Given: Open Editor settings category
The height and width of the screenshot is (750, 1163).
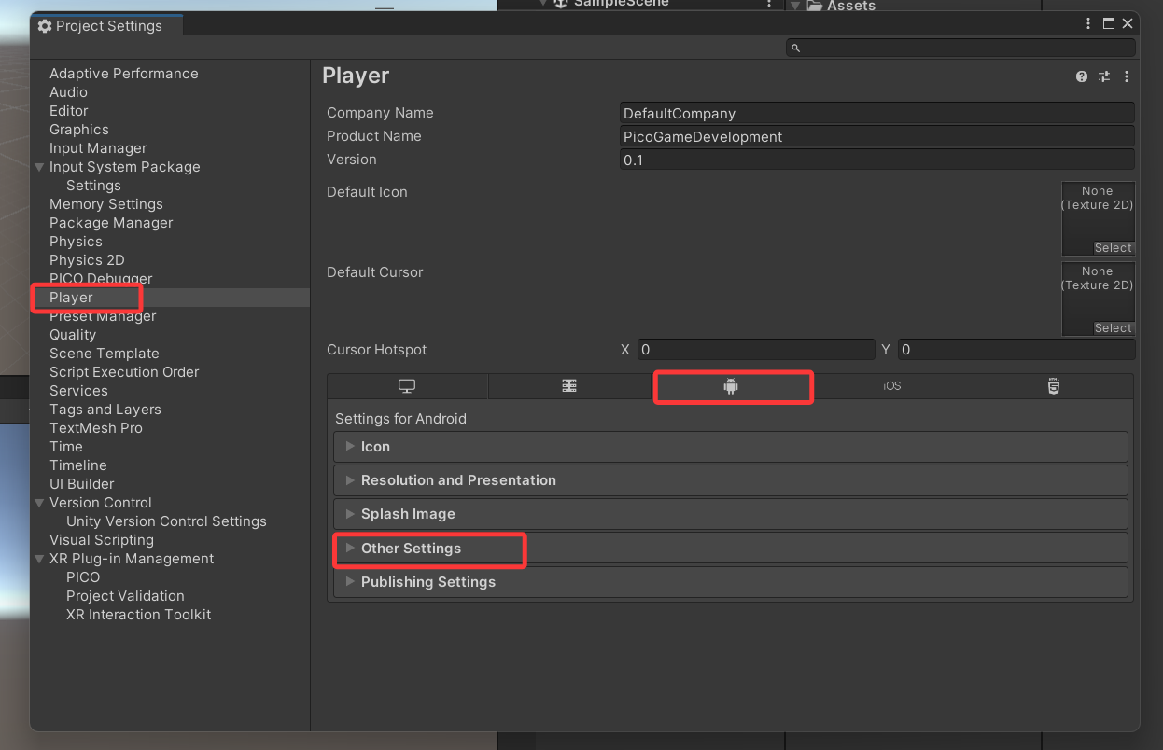Looking at the screenshot, I should pos(68,111).
